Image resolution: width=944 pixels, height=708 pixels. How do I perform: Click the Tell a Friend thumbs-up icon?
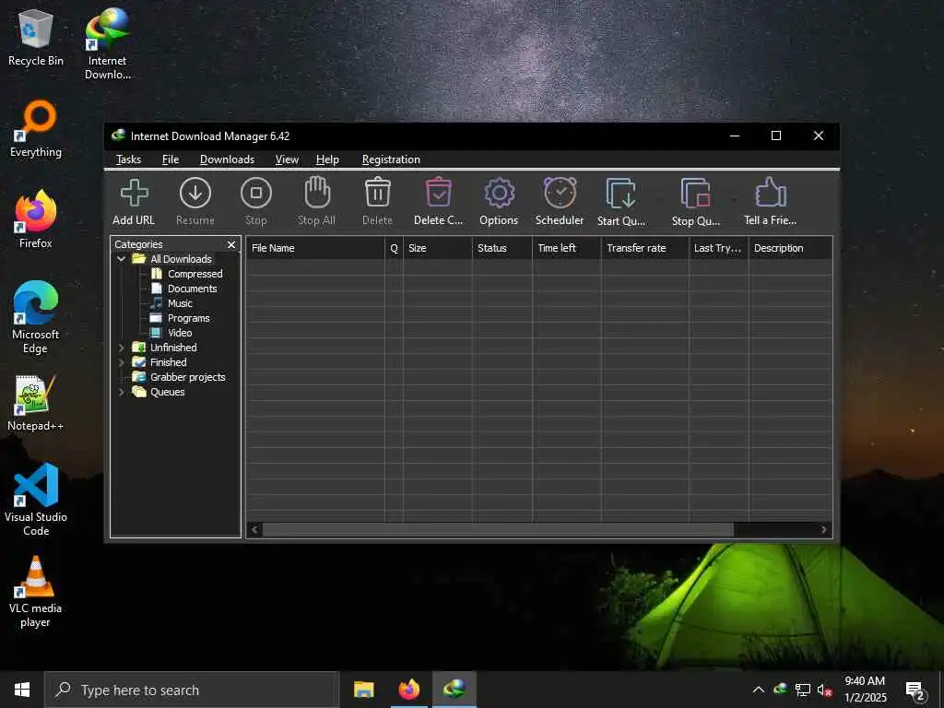pos(770,192)
